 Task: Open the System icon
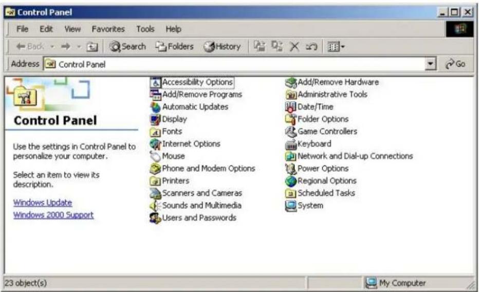tap(291, 206)
